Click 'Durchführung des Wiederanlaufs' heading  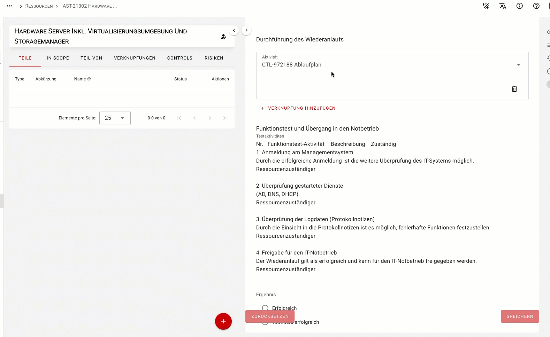(x=300, y=40)
